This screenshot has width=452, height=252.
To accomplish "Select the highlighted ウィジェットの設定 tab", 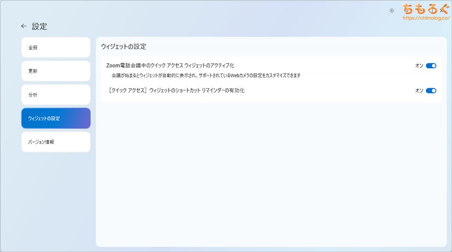I will pos(56,118).
